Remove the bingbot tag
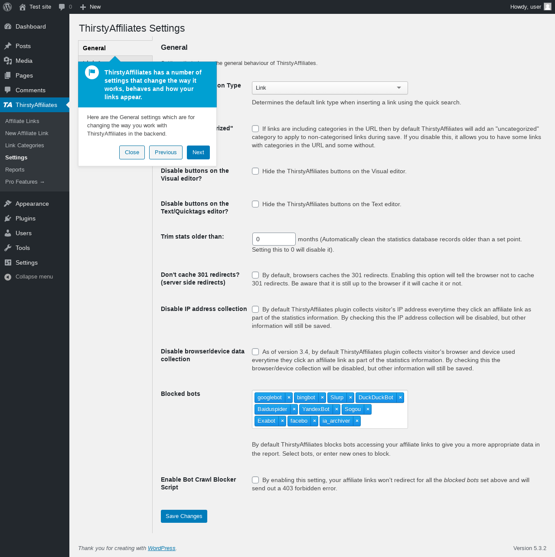Viewport: 555px width, 557px height. coord(322,398)
